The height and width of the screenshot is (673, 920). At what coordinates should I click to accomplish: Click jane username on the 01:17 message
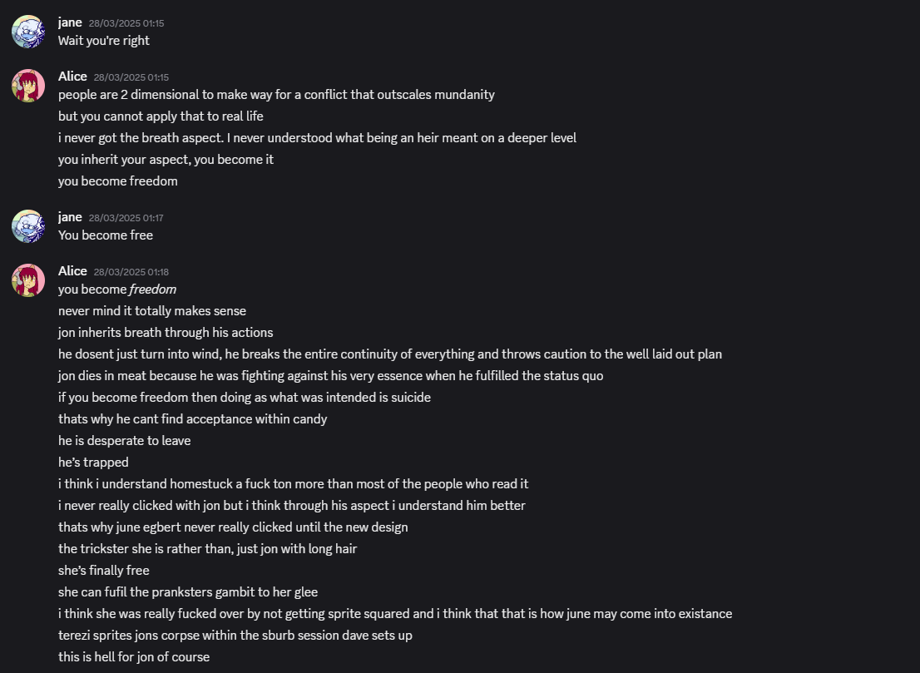[x=70, y=217]
